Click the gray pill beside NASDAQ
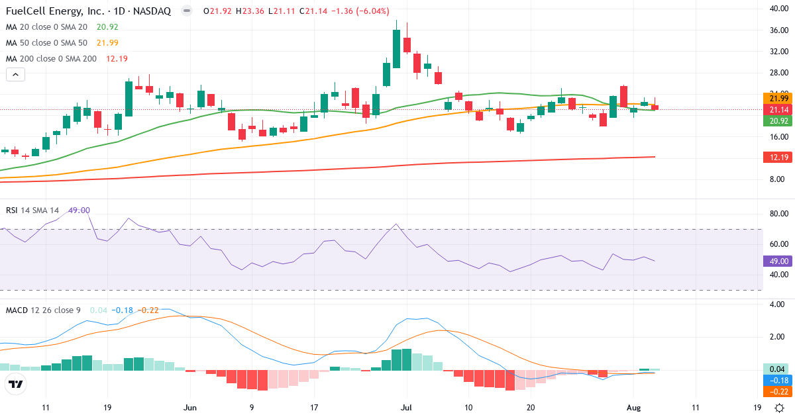Viewport: 795px width, 417px height. pyautogui.click(x=187, y=11)
